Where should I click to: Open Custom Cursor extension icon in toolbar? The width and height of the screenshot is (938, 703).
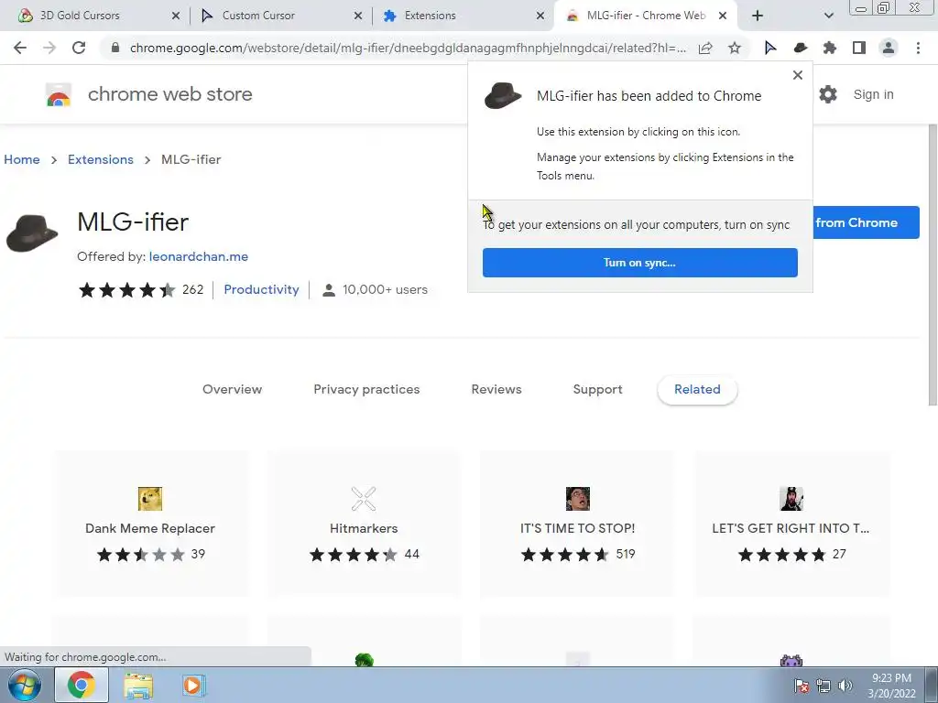click(x=770, y=48)
